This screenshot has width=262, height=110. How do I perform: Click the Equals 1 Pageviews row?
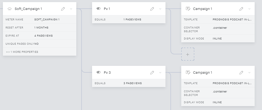(x=129, y=20)
